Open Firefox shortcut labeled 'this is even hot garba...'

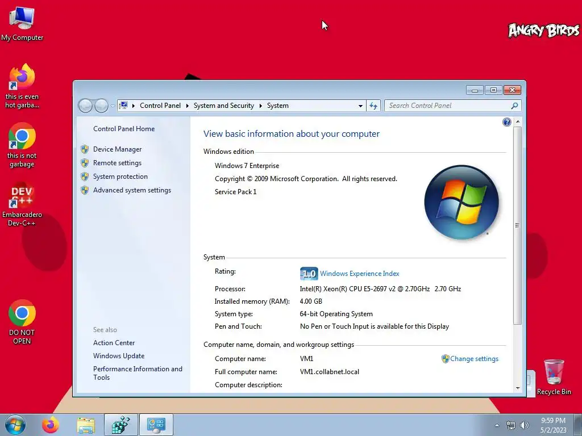[x=22, y=86]
